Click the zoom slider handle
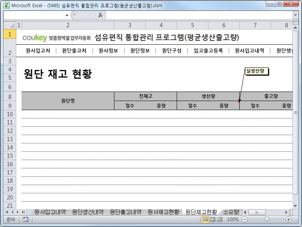The width and height of the screenshot is (302, 227). [x=267, y=219]
